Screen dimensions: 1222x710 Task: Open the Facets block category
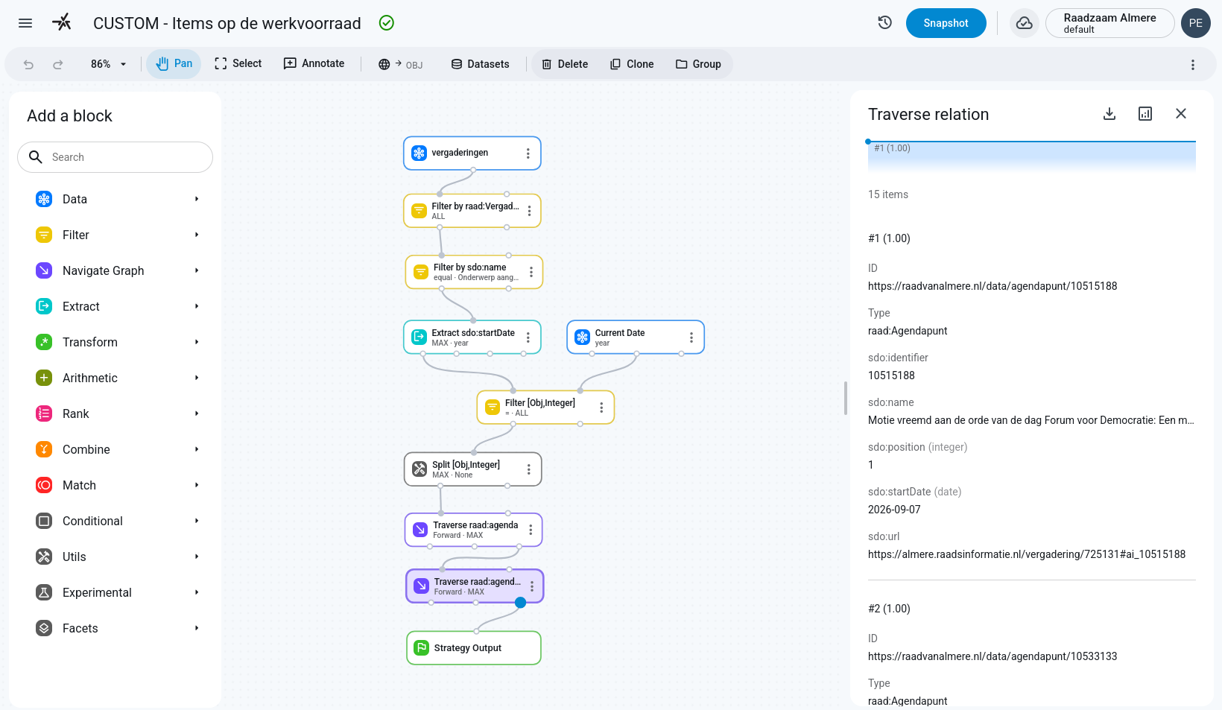coord(115,628)
